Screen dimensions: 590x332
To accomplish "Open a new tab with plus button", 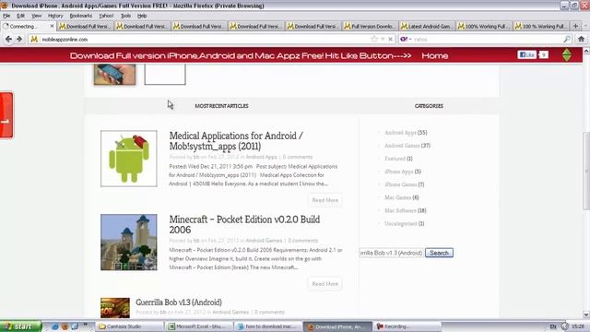I will (x=575, y=26).
